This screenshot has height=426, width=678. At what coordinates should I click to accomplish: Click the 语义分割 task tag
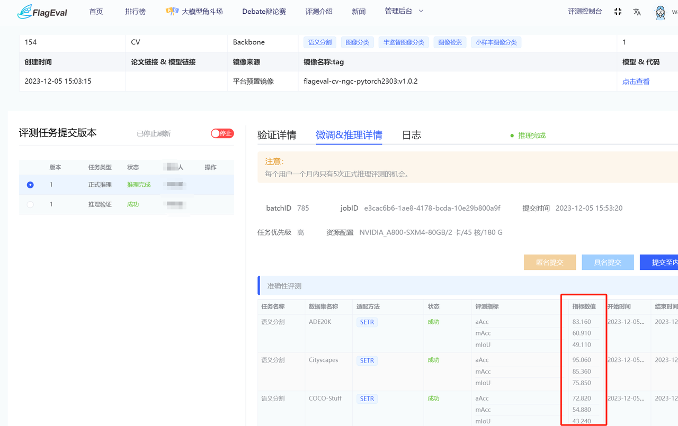click(x=320, y=42)
